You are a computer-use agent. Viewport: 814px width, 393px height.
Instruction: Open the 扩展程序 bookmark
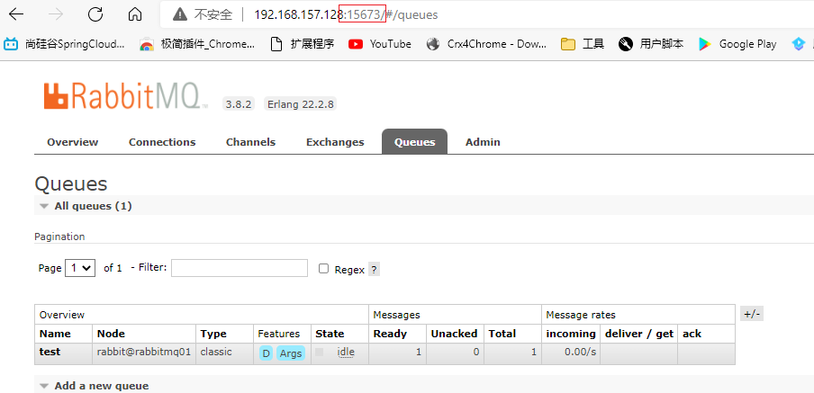click(x=303, y=44)
